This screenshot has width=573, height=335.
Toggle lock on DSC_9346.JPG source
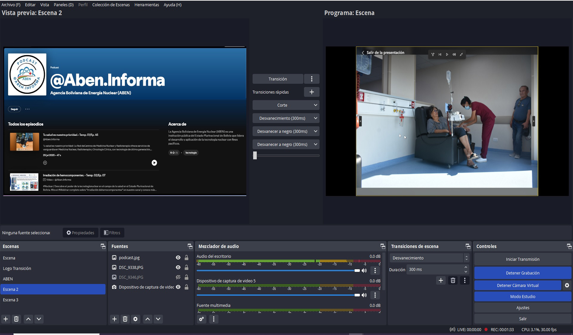[x=187, y=277]
